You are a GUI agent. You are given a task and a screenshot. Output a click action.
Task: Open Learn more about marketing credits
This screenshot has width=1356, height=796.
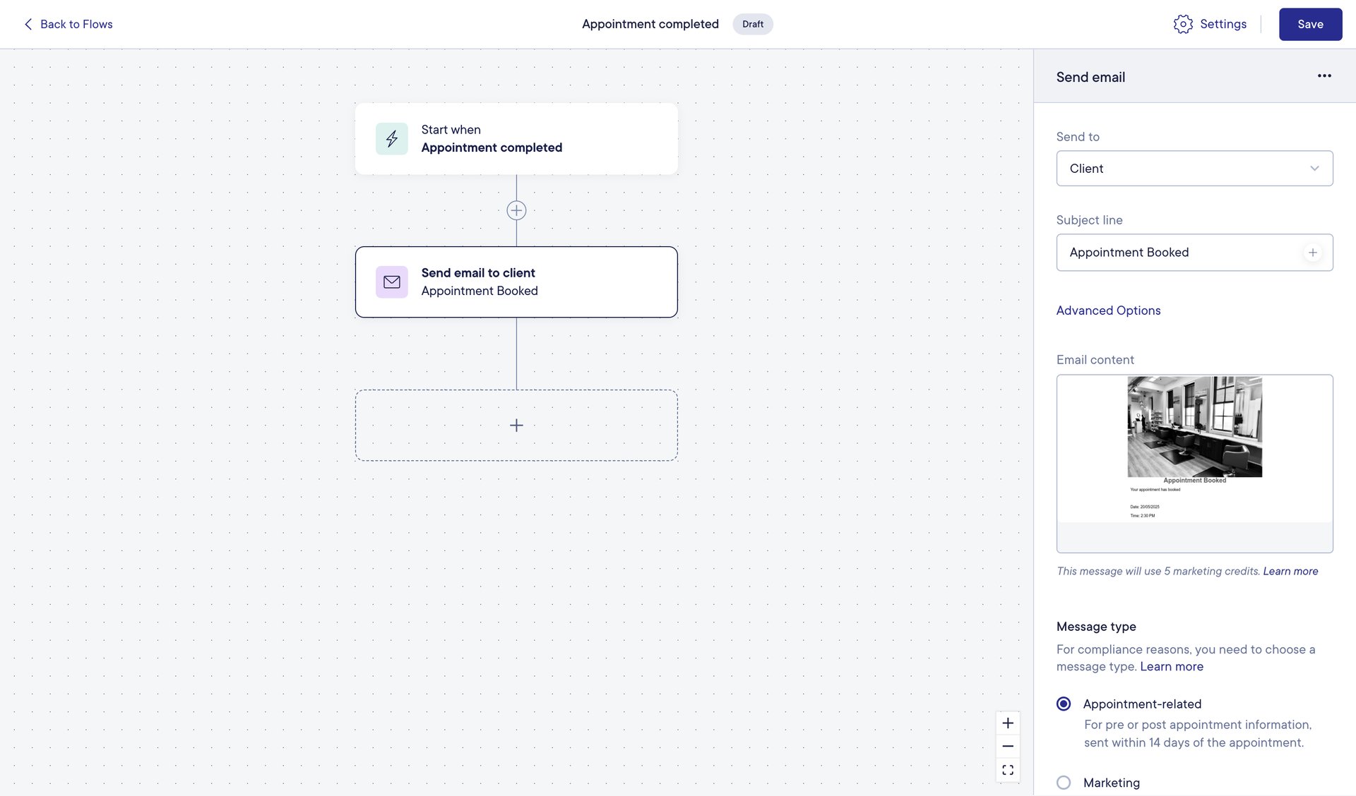(x=1291, y=571)
